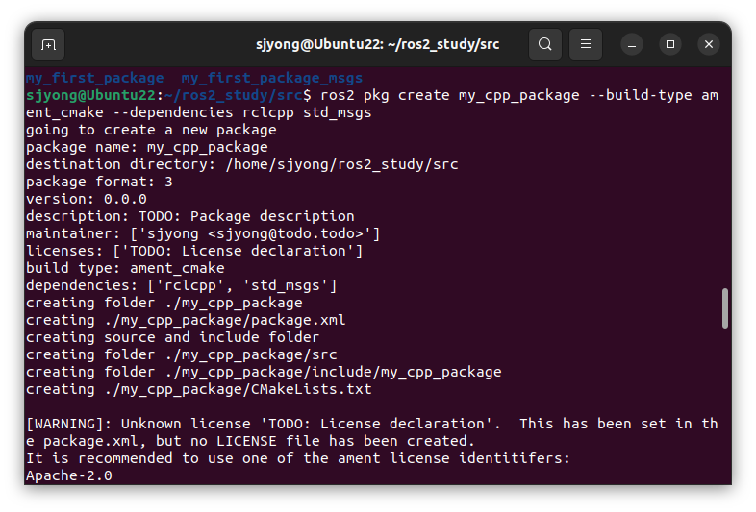Click the line 'version: 0.0.0'
The height and width of the screenshot is (512, 756).
click(x=87, y=200)
